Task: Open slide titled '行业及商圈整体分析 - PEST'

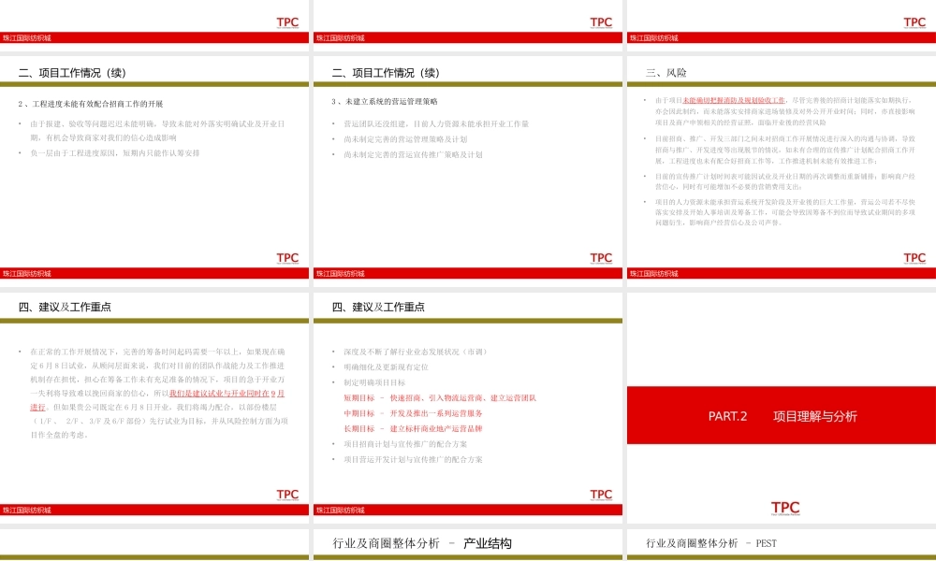Action: coord(782,545)
